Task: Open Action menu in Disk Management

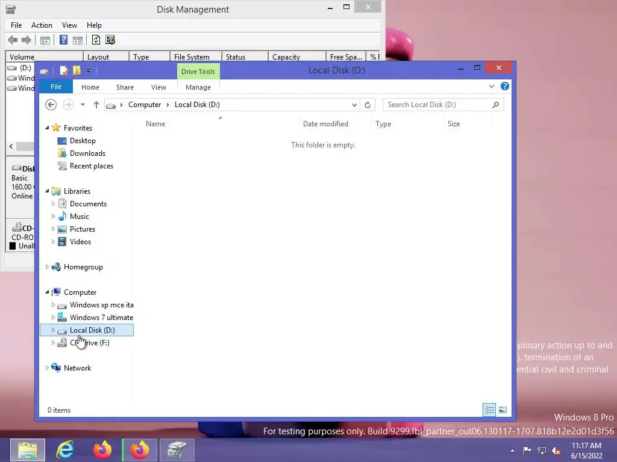Action: click(x=42, y=25)
